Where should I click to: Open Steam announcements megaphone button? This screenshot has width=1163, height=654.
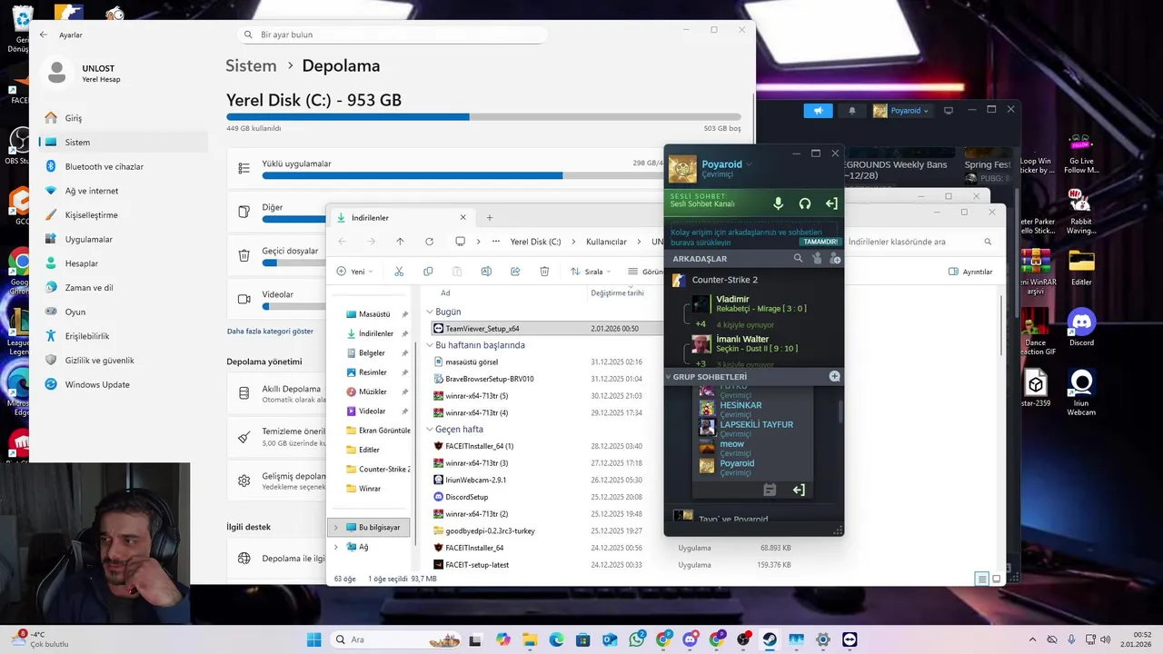pos(818,111)
